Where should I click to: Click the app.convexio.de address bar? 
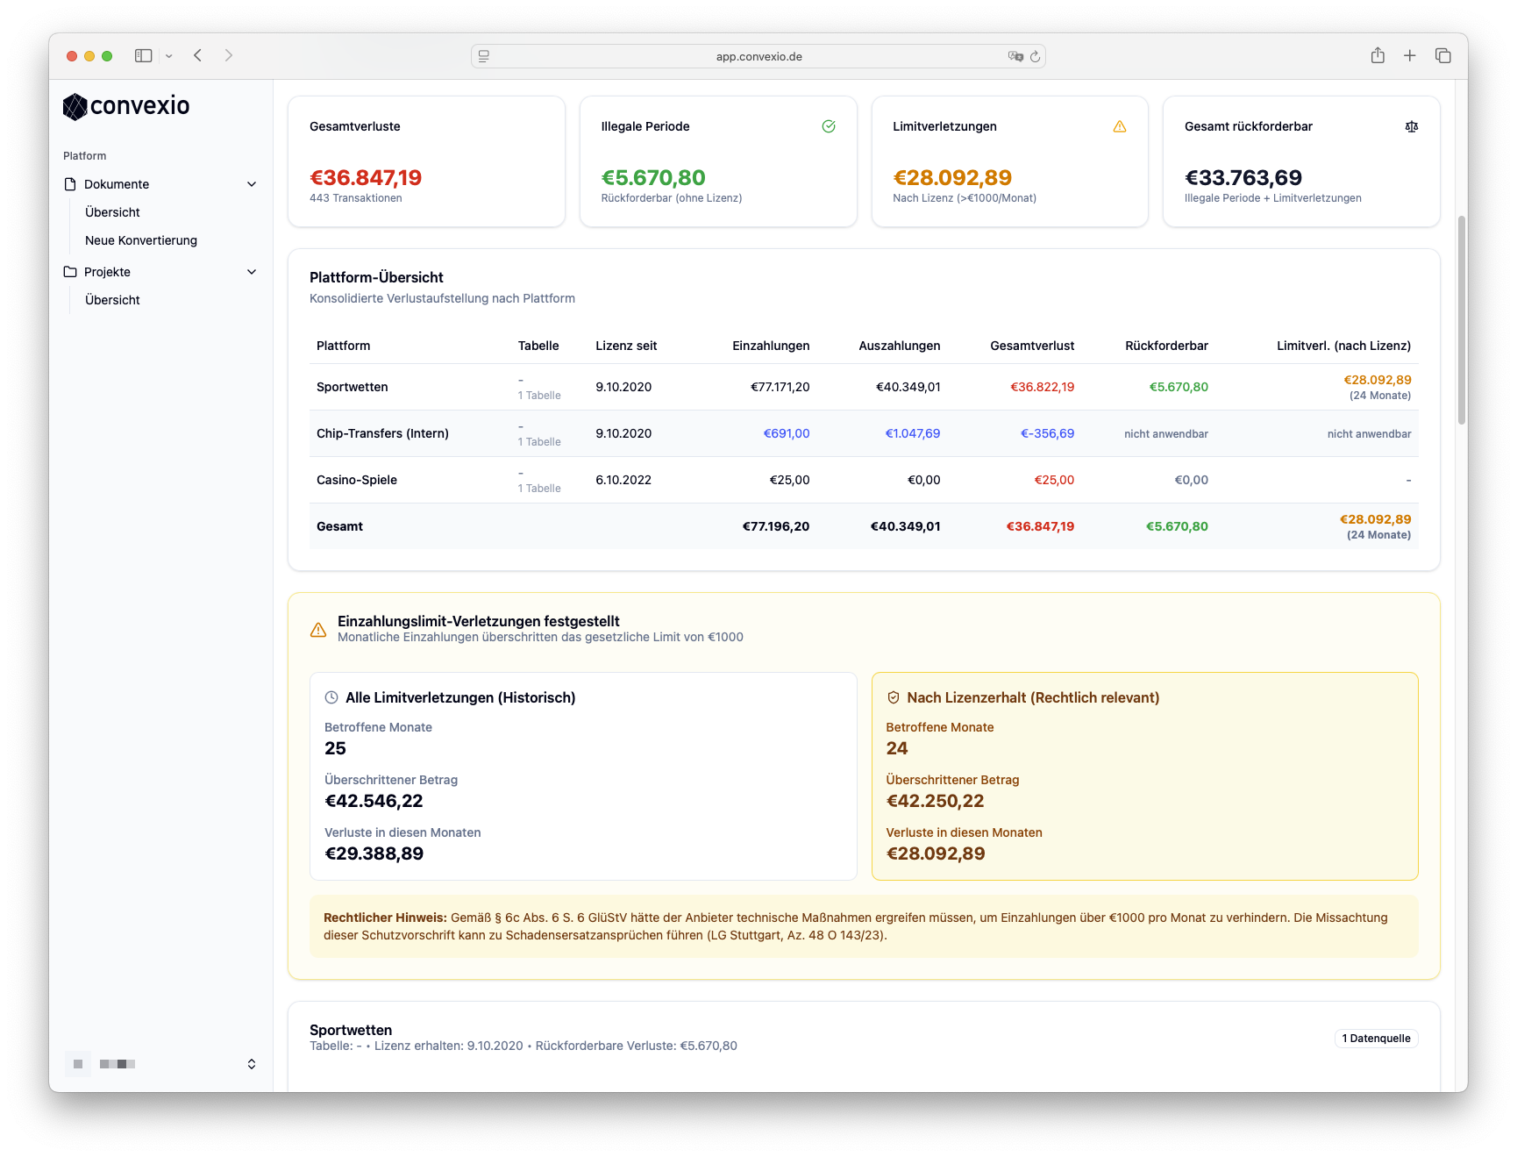coord(758,56)
